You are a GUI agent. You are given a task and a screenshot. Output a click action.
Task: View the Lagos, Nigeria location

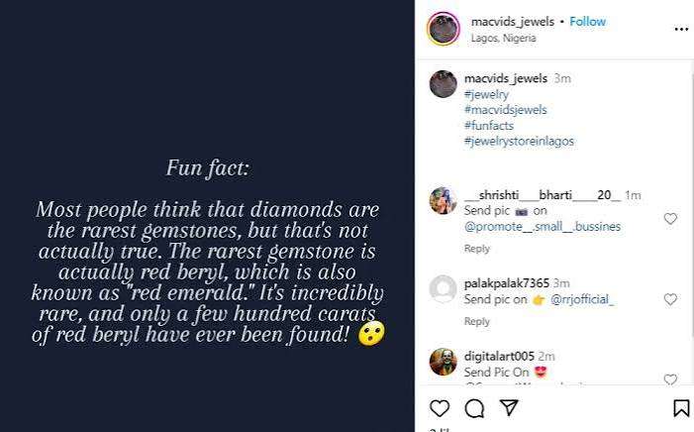503,38
